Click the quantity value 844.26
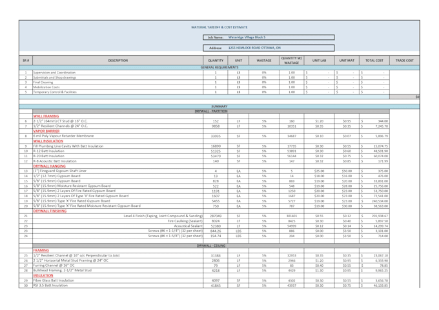Screen dimensions: 439x310 coord(216,231)
